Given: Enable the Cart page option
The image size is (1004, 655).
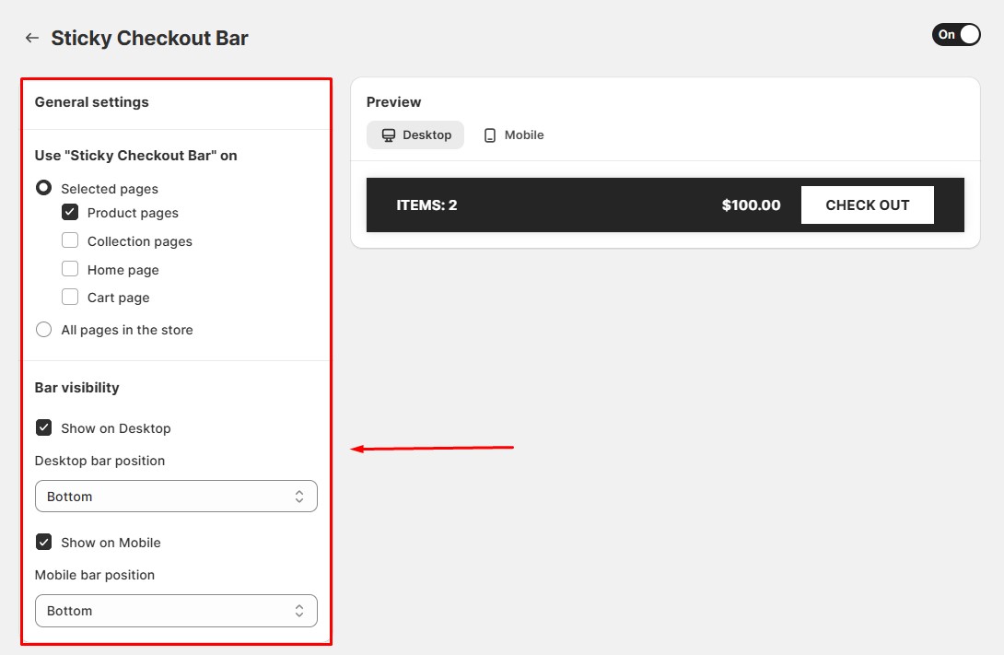Looking at the screenshot, I should click(70, 297).
